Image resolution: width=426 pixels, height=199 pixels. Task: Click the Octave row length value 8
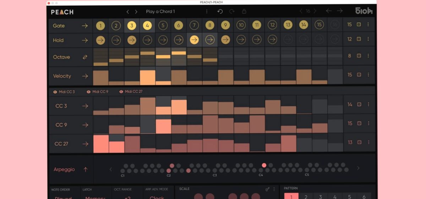click(x=349, y=56)
